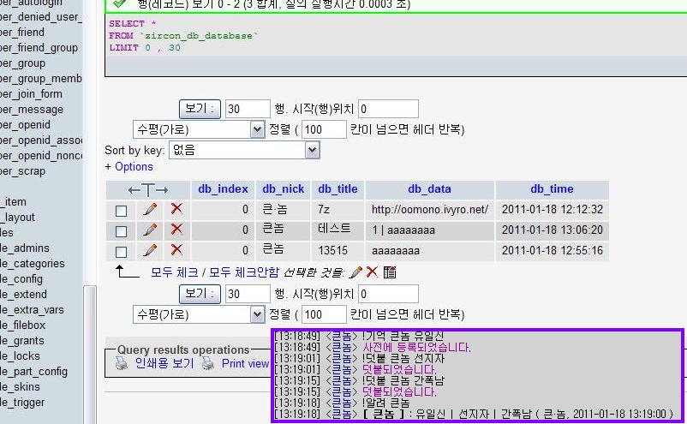This screenshot has width=687, height=424.
Task: Open table ending per_message in sidebar
Action: (x=32, y=110)
